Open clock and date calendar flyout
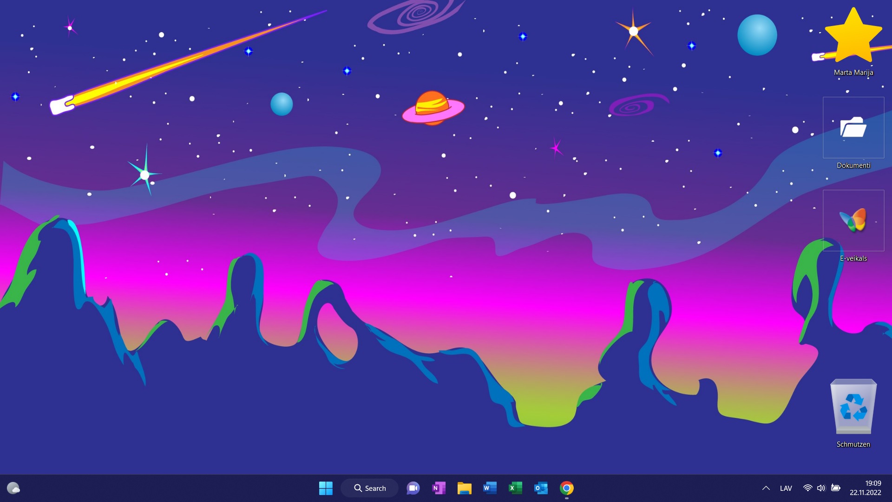The image size is (892, 502). click(865, 488)
